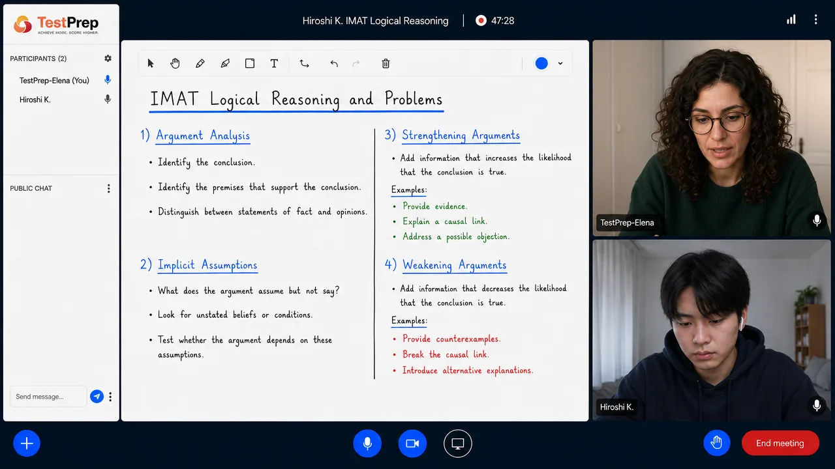Viewport: 835px width, 469px height.
Task: Toggle Hiroshi K.'s microphone in participant list
Action: [x=108, y=100]
